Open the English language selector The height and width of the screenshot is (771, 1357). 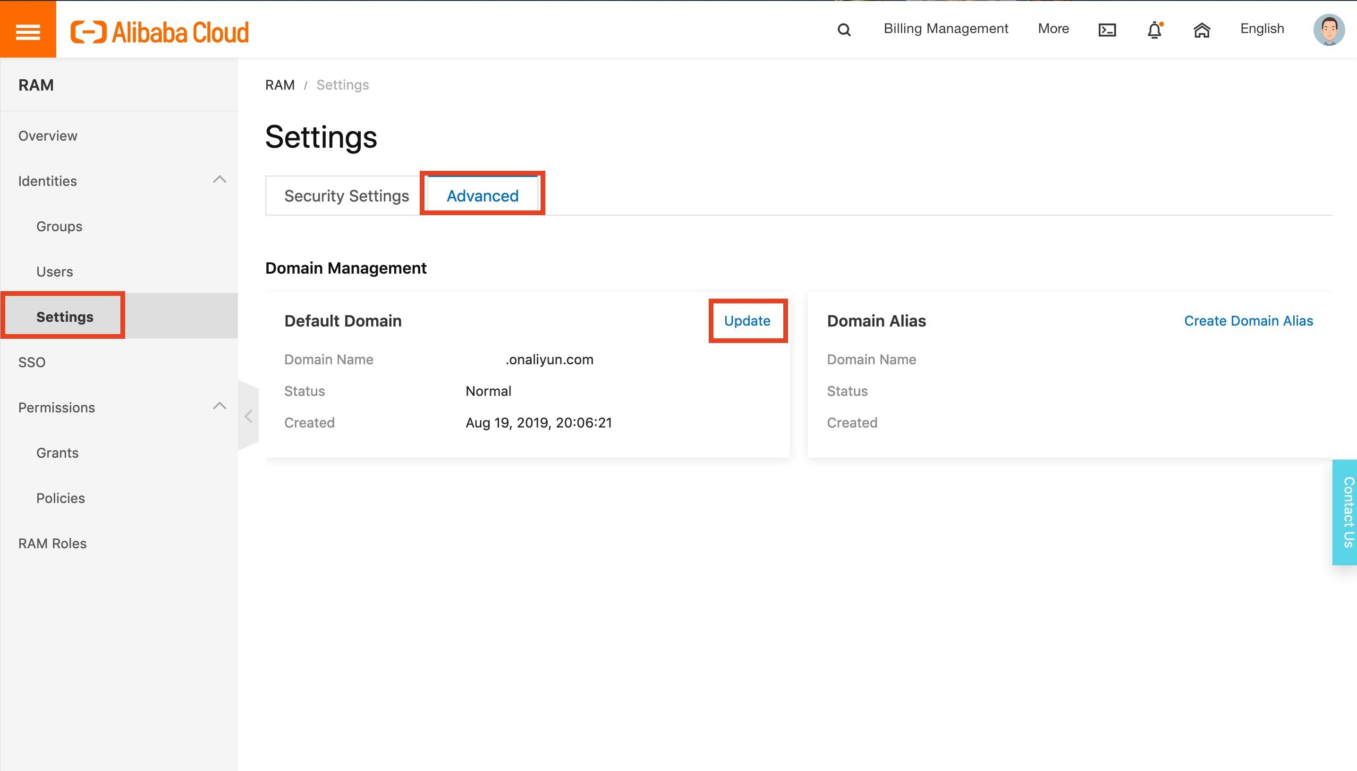[x=1262, y=29]
